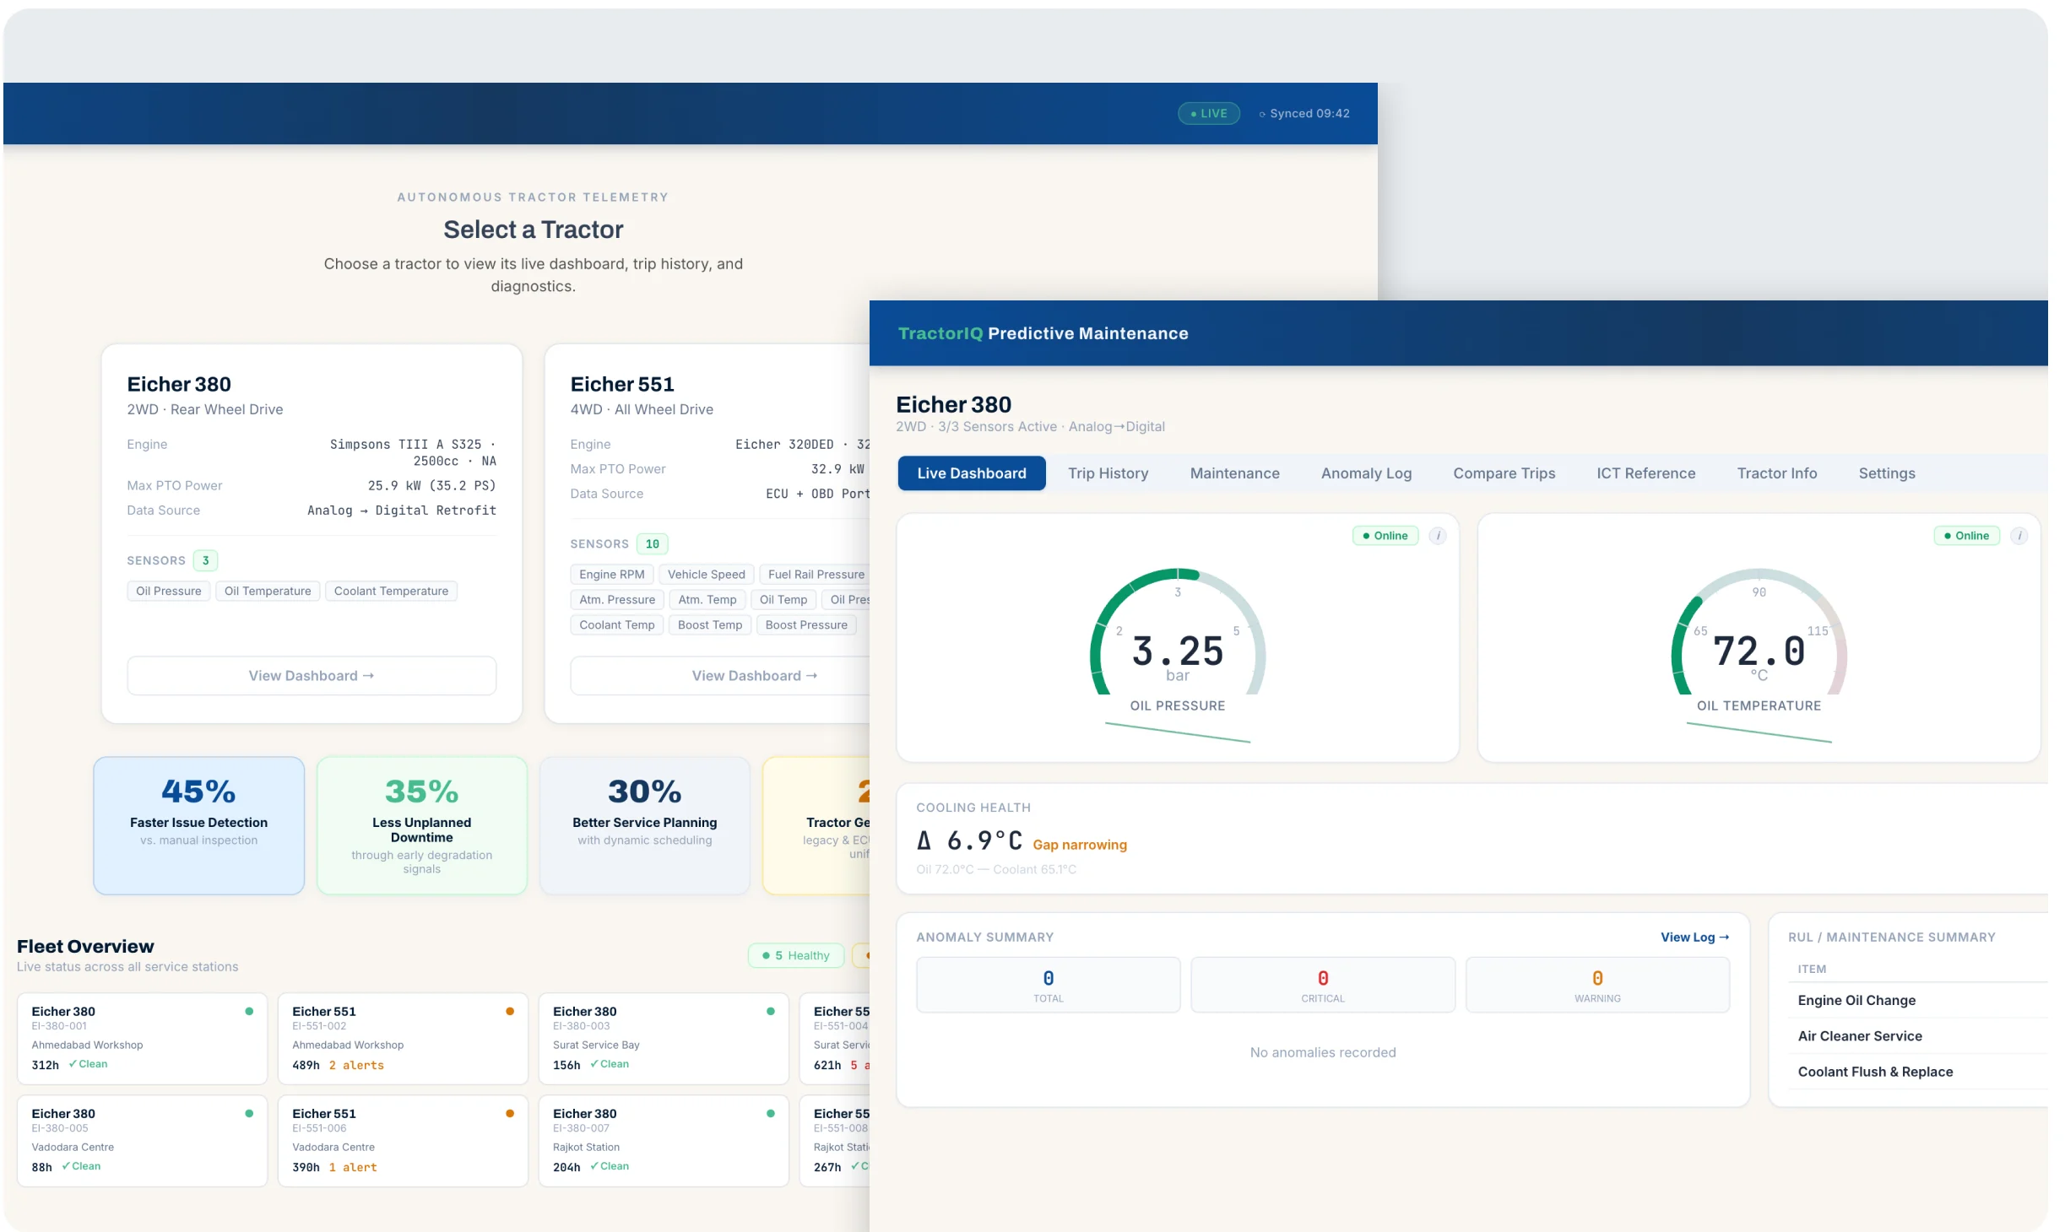2065x1232 pixels.
Task: Open fleet card EI-380-007 Rajkot Station
Action: pos(664,1141)
